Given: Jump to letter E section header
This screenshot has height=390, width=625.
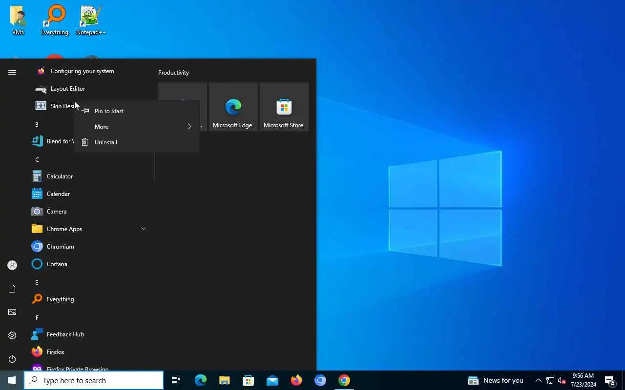Looking at the screenshot, I should (37, 283).
